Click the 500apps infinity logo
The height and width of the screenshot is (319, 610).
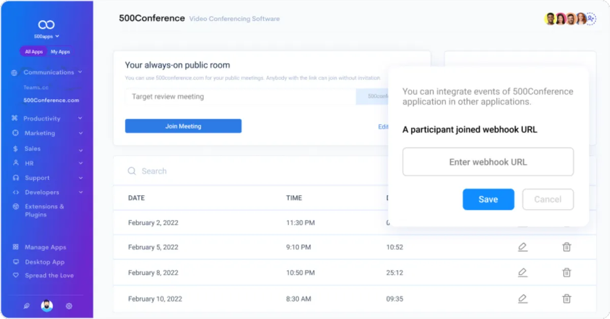(46, 25)
